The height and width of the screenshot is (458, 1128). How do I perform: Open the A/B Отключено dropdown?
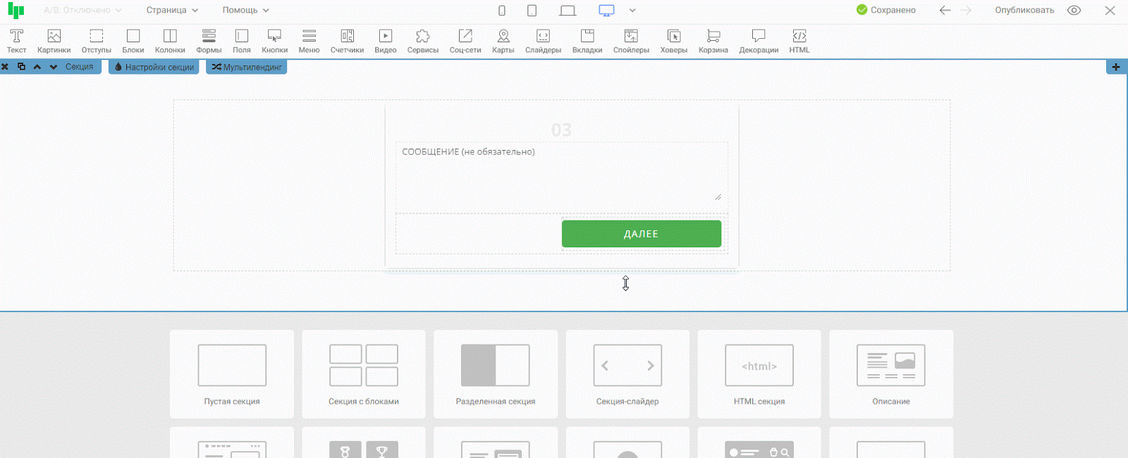82,11
